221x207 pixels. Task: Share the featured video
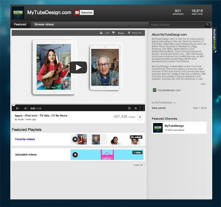(x=121, y=33)
